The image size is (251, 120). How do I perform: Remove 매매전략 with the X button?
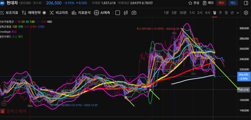point(44,13)
